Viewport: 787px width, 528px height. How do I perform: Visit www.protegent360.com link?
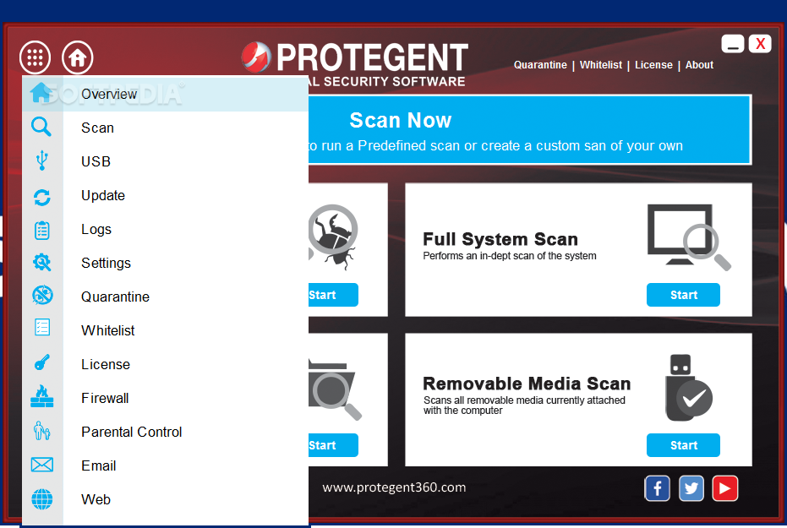click(x=394, y=487)
